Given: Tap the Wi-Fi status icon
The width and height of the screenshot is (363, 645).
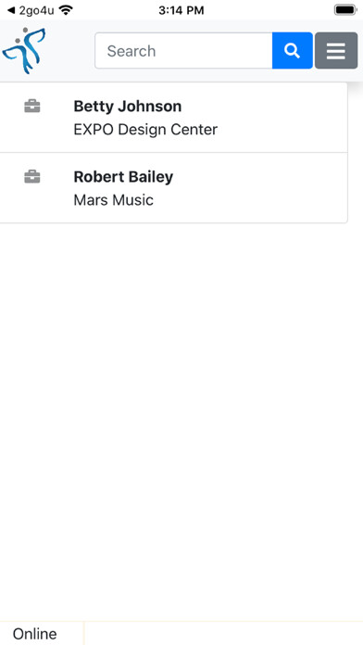Looking at the screenshot, I should pos(66,10).
